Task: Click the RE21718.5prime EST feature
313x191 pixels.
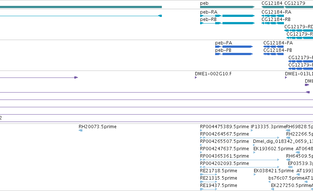Action: 209,174
